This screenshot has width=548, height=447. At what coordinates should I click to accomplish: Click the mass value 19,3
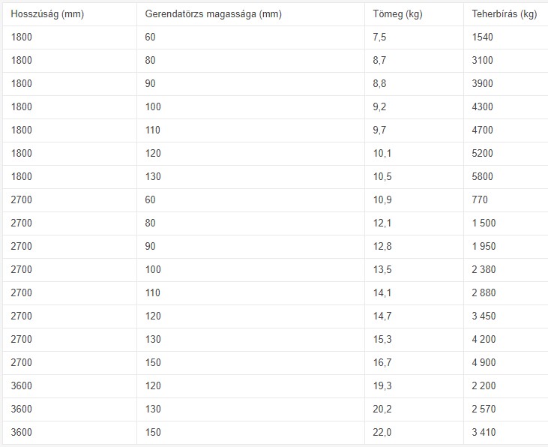382,385
